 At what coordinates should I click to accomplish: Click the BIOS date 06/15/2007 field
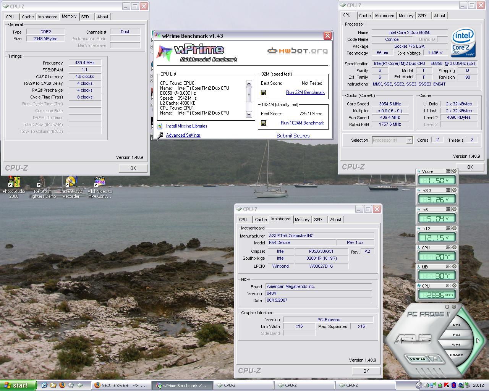tap(319, 300)
